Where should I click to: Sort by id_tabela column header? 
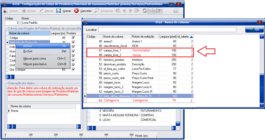click(185, 37)
